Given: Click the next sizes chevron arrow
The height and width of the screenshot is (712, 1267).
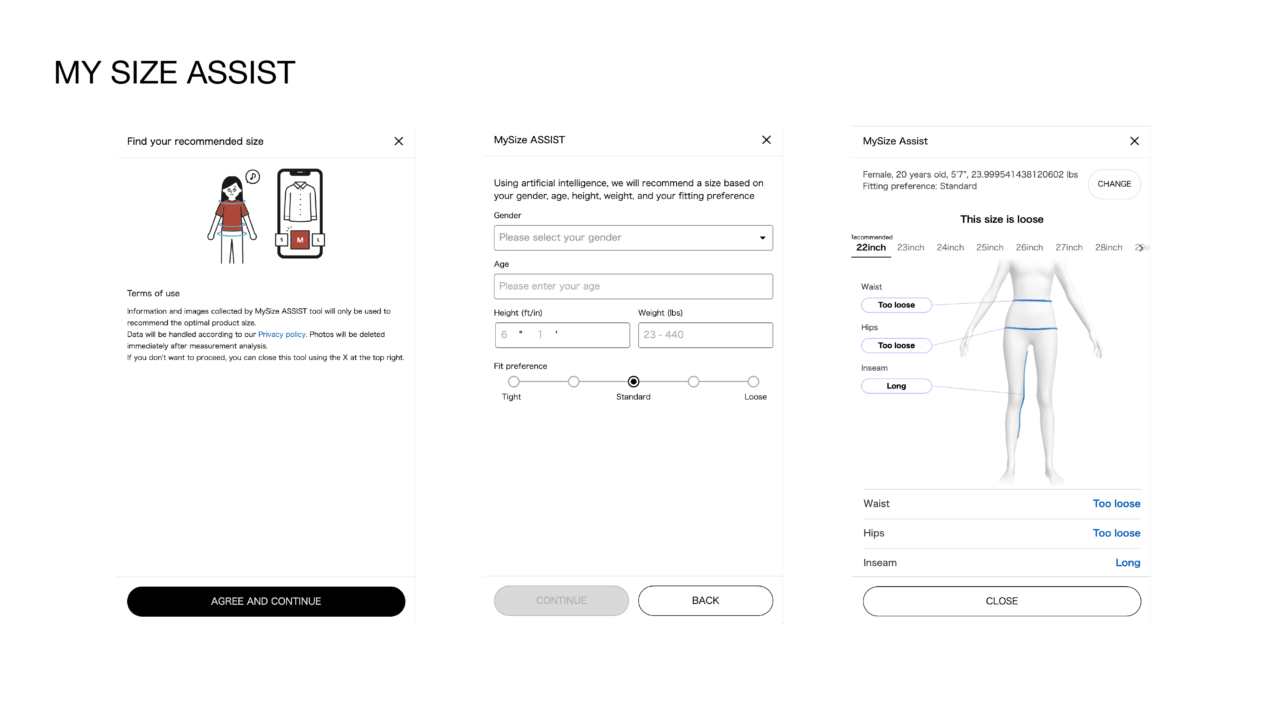Looking at the screenshot, I should pyautogui.click(x=1140, y=248).
